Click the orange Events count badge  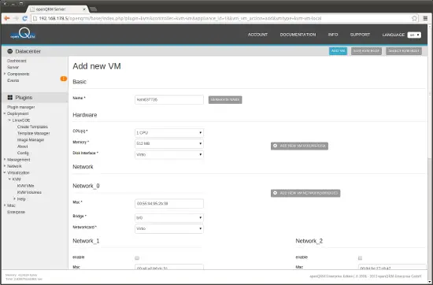click(64, 79)
